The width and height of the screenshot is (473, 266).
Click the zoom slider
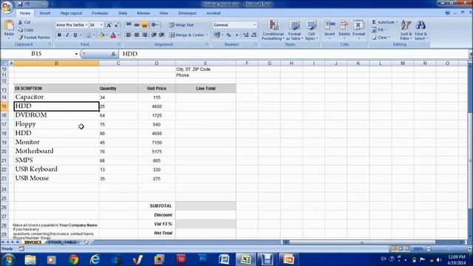pyautogui.click(x=448, y=249)
